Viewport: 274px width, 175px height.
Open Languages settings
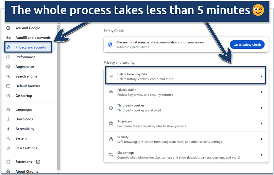click(x=24, y=110)
